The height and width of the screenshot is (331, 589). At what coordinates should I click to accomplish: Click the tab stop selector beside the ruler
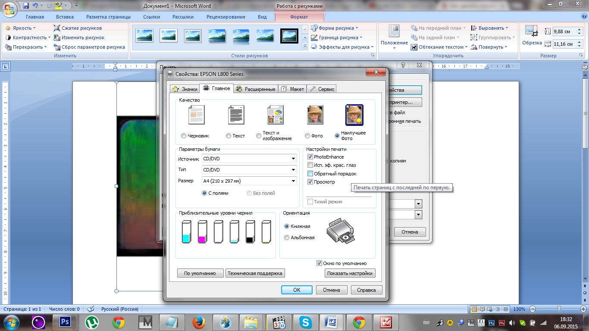[x=6, y=66]
